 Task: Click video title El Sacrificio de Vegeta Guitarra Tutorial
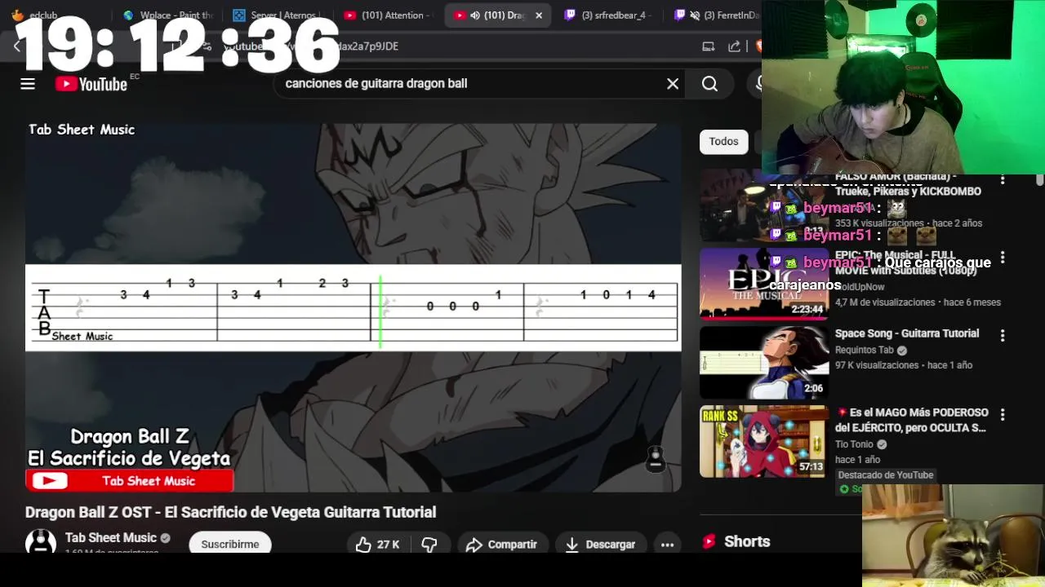231,512
